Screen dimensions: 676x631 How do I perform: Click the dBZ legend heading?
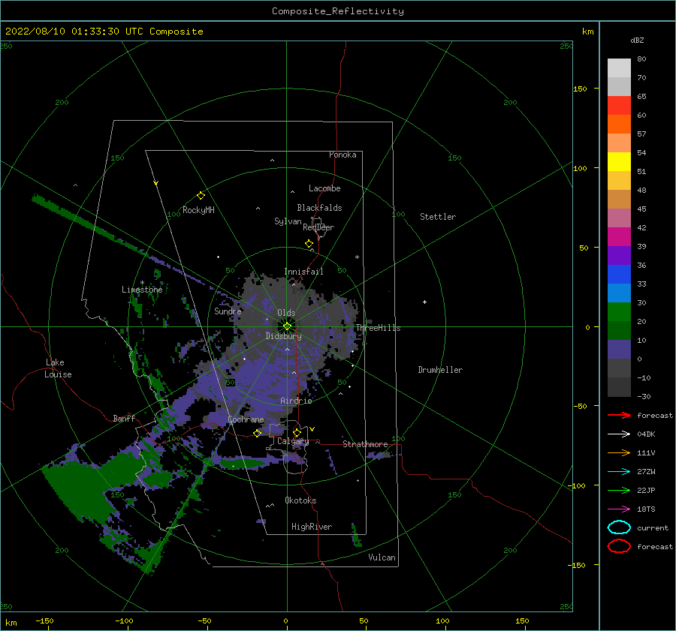[637, 40]
